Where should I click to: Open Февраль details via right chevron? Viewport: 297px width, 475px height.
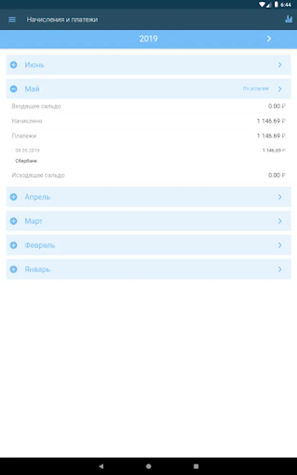click(280, 245)
